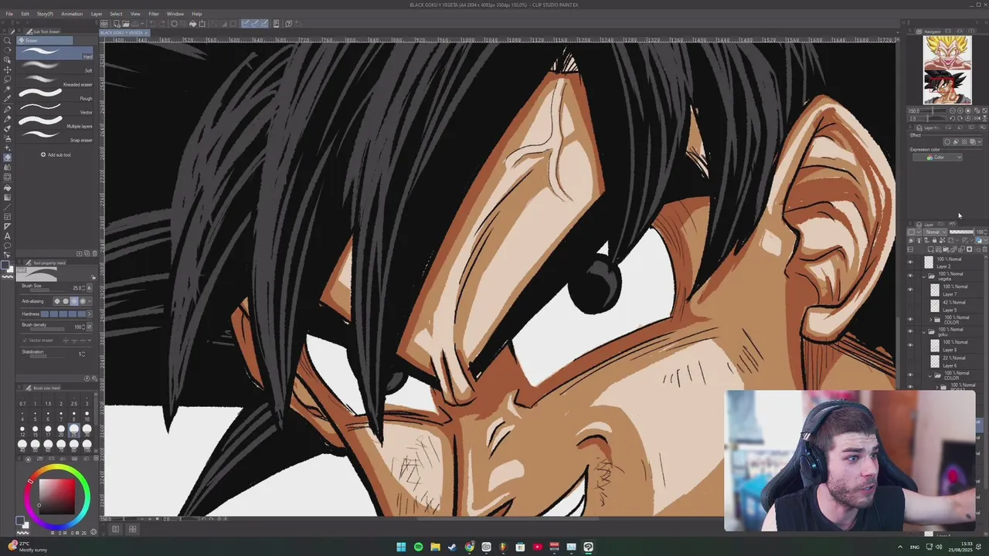Select the Eraser tool in the toolbar

click(x=7, y=158)
